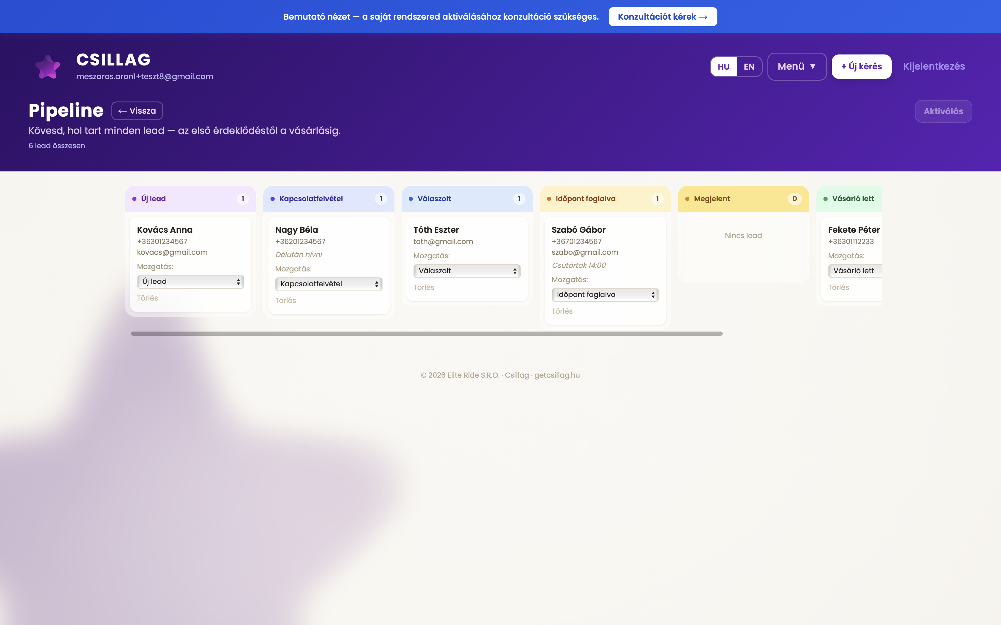Delete the Kovács Anna lead
1001x625 pixels.
(x=147, y=298)
